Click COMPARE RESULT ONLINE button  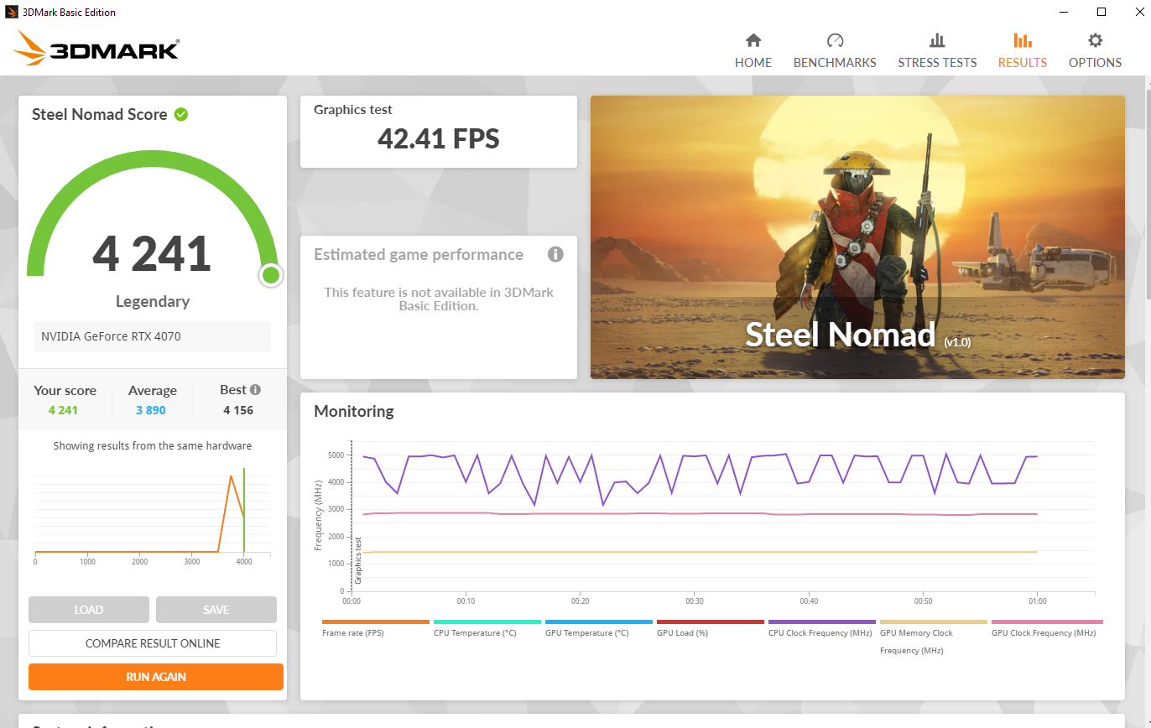[x=153, y=643]
